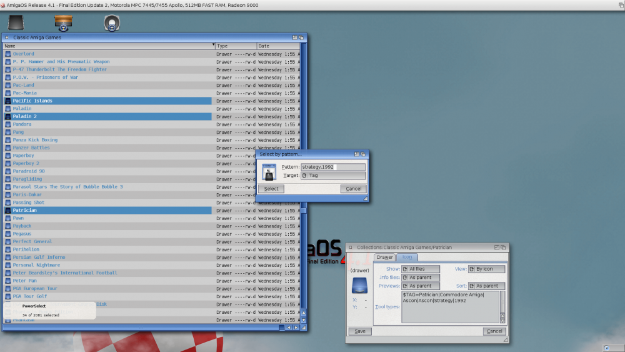This screenshot has height=352, width=625.
Task: Click the blue drawer icon in Patrician info window
Action: 359,286
